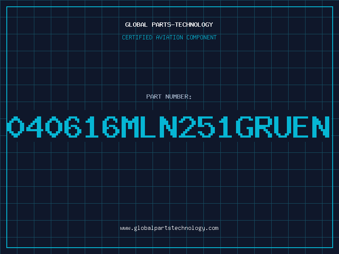Select the final N of the part number

click(321, 127)
